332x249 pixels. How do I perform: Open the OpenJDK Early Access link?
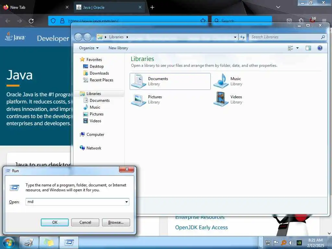pos(201,227)
